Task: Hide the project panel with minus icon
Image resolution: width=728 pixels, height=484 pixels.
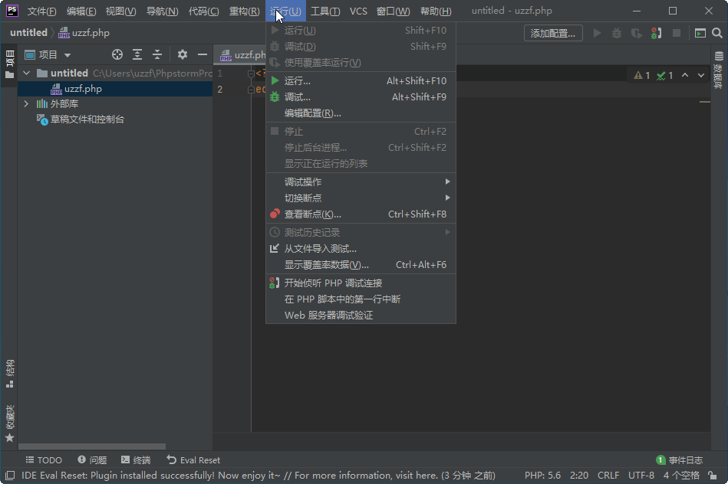Action: point(203,54)
